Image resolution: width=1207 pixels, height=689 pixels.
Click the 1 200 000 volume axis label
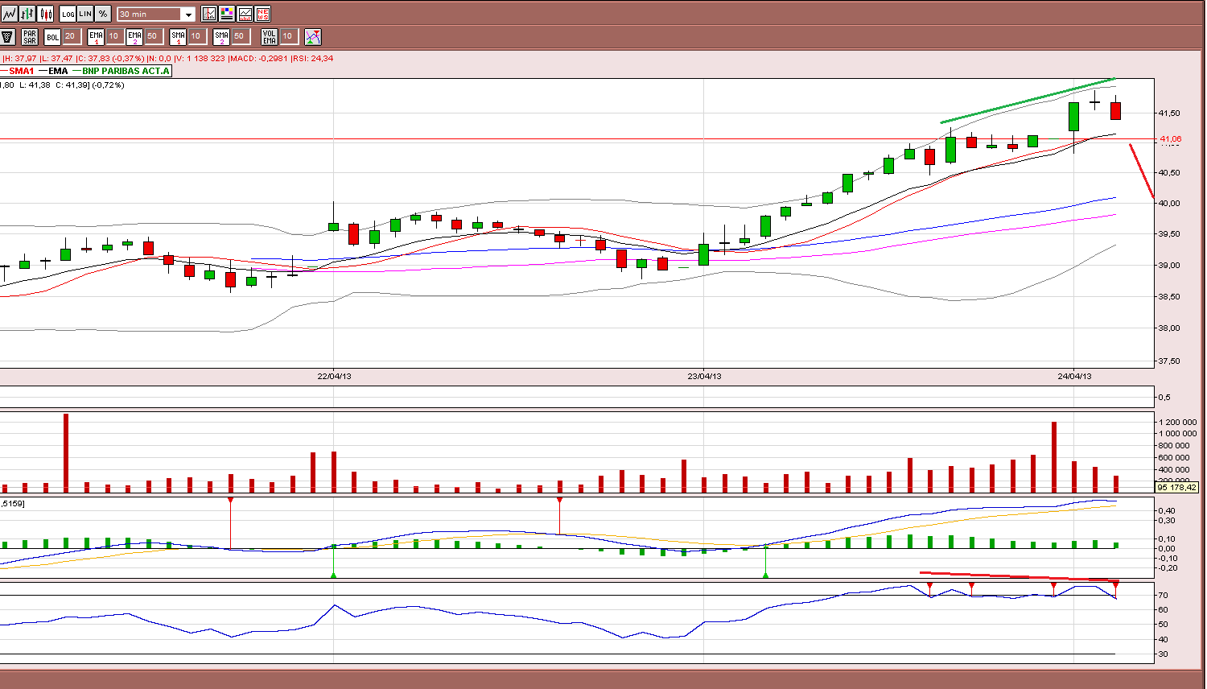click(x=1178, y=422)
